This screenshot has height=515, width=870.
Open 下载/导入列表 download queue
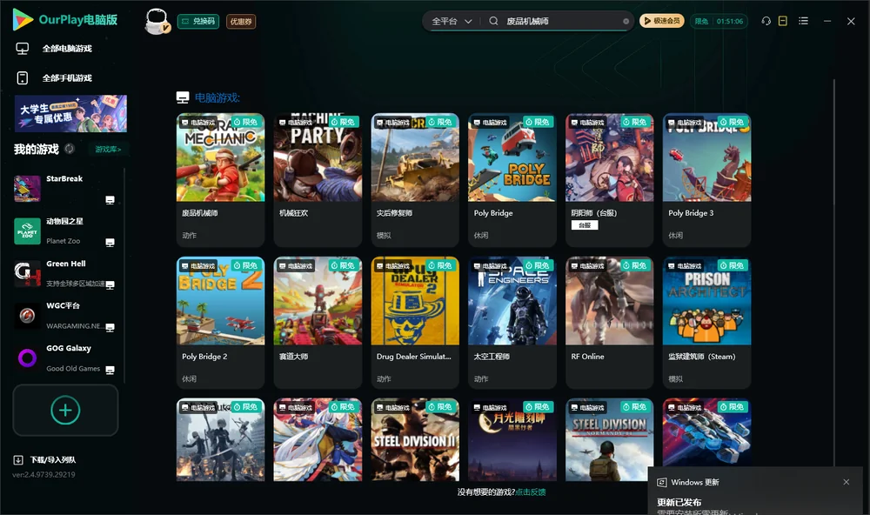(x=45, y=459)
